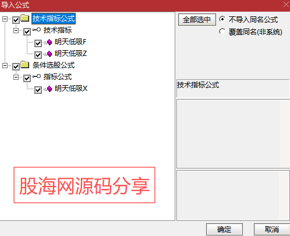This screenshot has width=290, height=236.
Task: Uncheck the 明天低吸Z checkbox
Action: (38, 55)
